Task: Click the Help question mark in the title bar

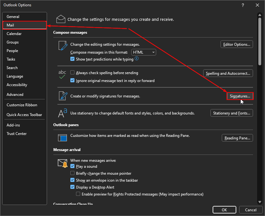Action: (x=243, y=5)
